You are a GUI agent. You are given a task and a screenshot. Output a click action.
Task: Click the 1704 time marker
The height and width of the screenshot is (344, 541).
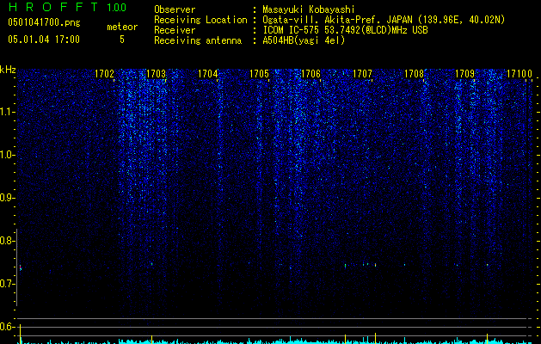[207, 74]
